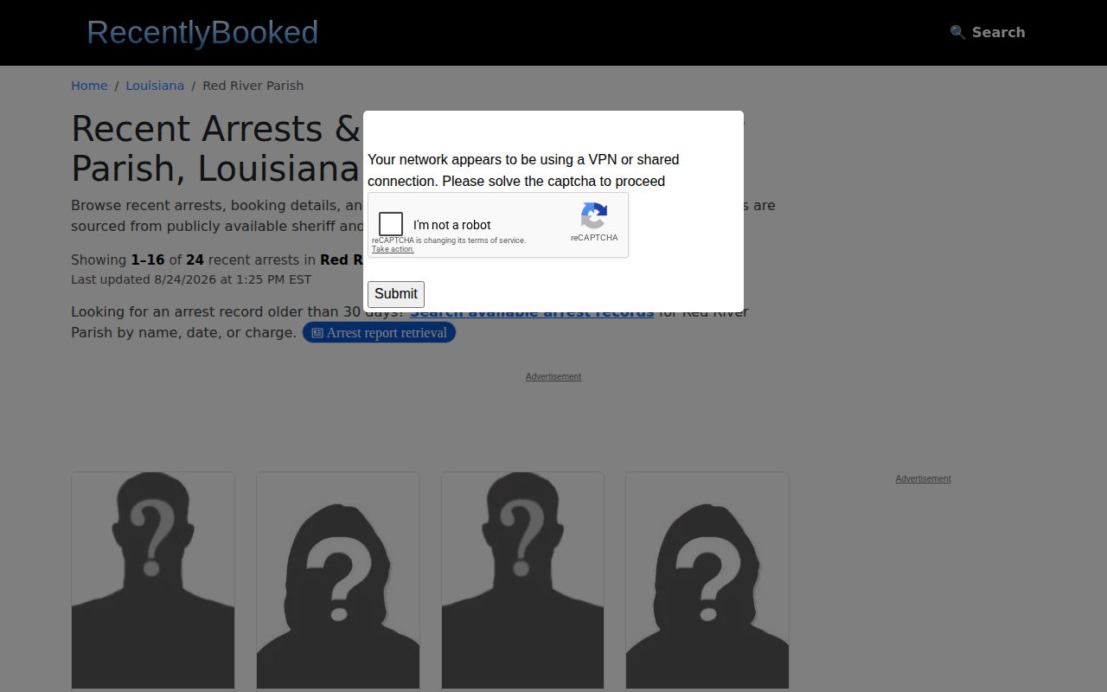Open the Louisiana breadcrumb link

pos(155,86)
